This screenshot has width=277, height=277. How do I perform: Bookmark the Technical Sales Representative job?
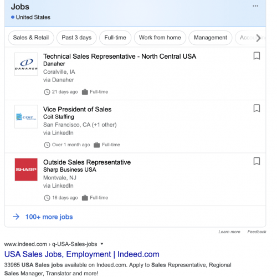[257, 56]
